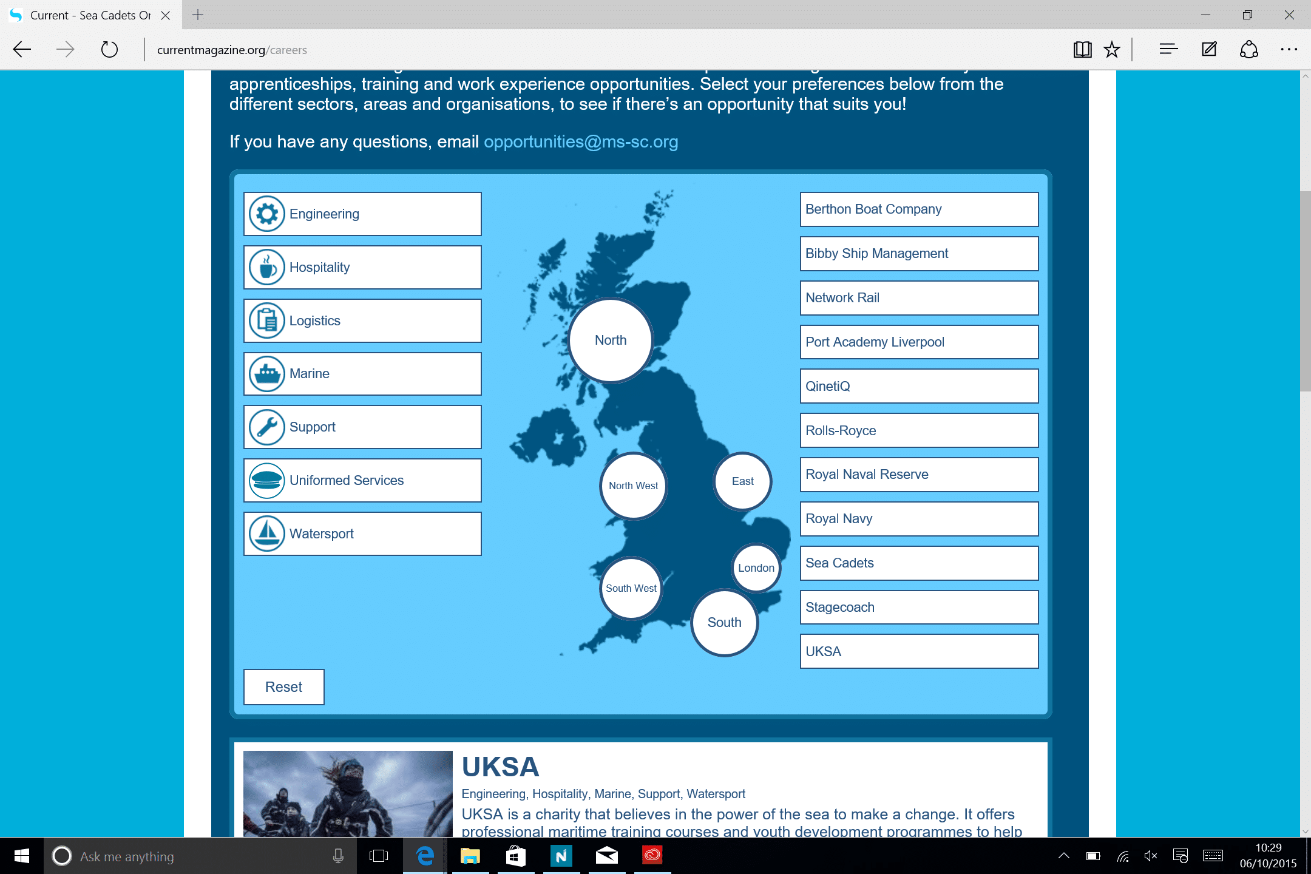This screenshot has width=1311, height=874.
Task: Select the Logistics clipboard icon
Action: pos(266,320)
